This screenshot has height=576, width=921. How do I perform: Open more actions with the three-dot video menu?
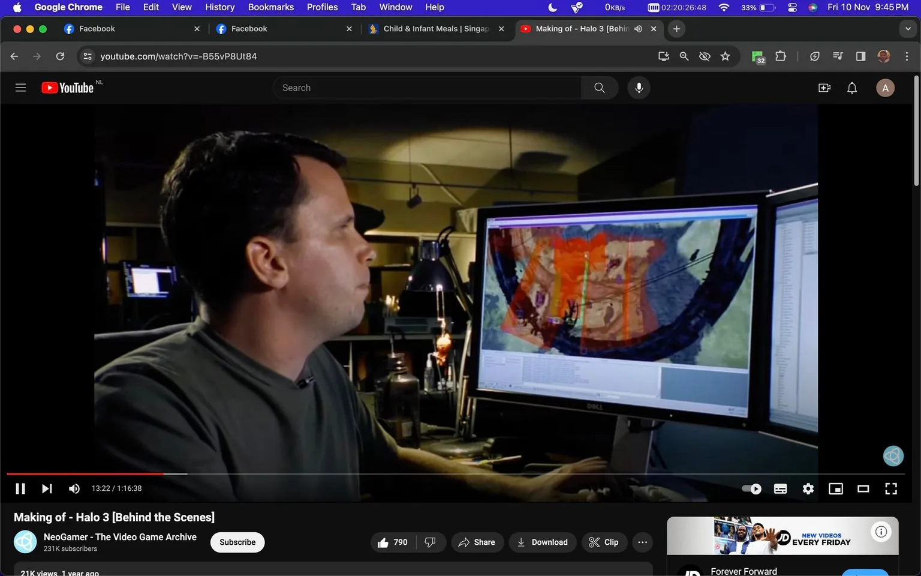642,542
